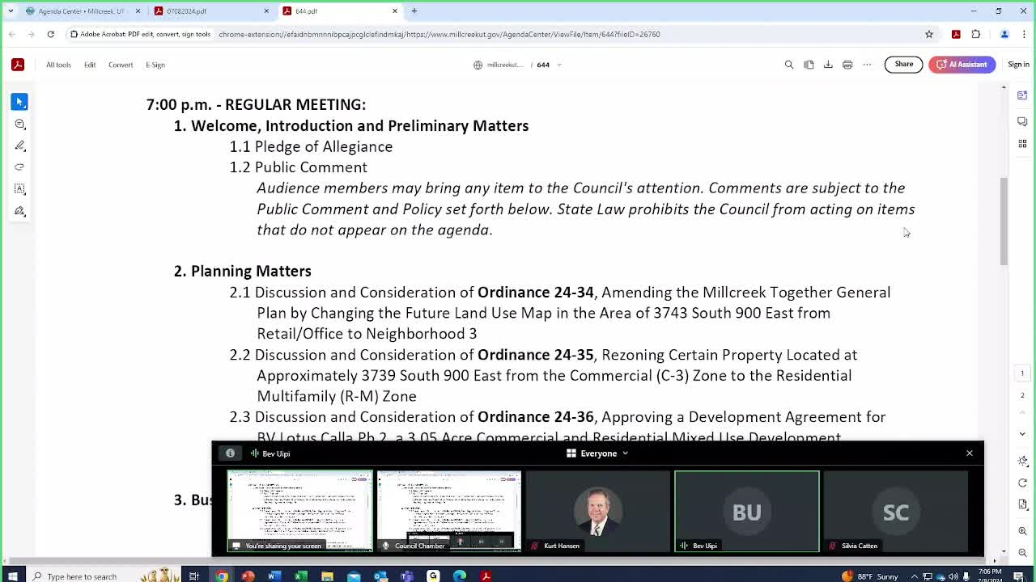Open the more options ellipsis menu

[x=867, y=65]
